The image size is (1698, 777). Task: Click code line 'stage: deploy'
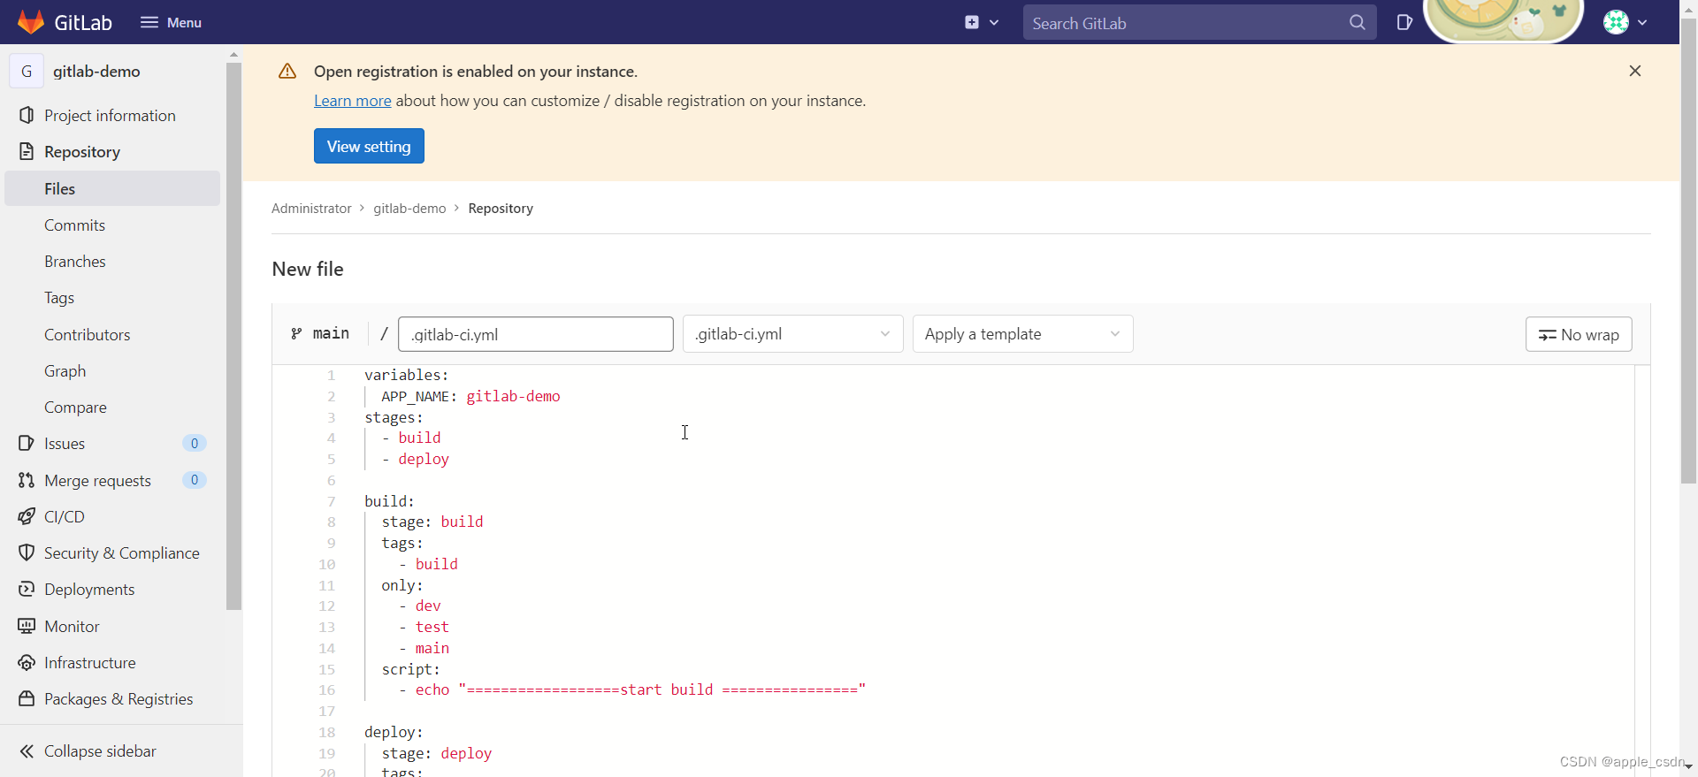click(x=437, y=753)
